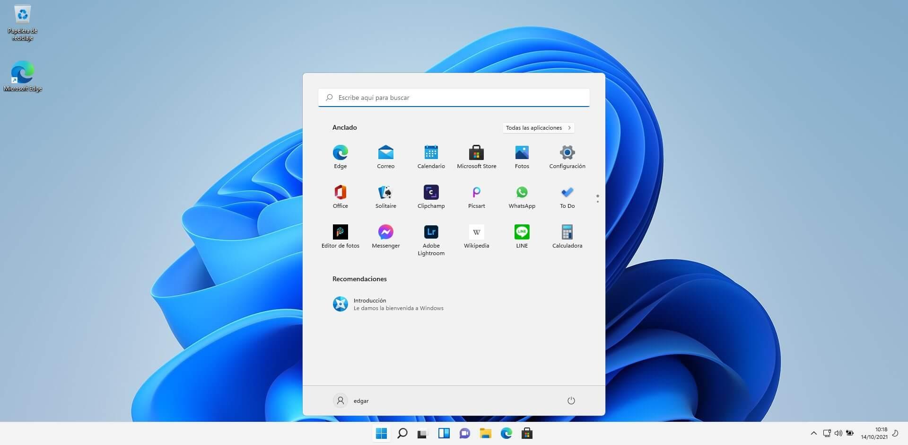The image size is (908, 445).
Task: Open the Widgets panel on taskbar
Action: [444, 433]
